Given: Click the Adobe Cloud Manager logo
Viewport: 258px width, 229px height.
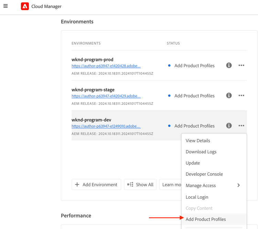Looking at the screenshot, I should (x=25, y=6).
